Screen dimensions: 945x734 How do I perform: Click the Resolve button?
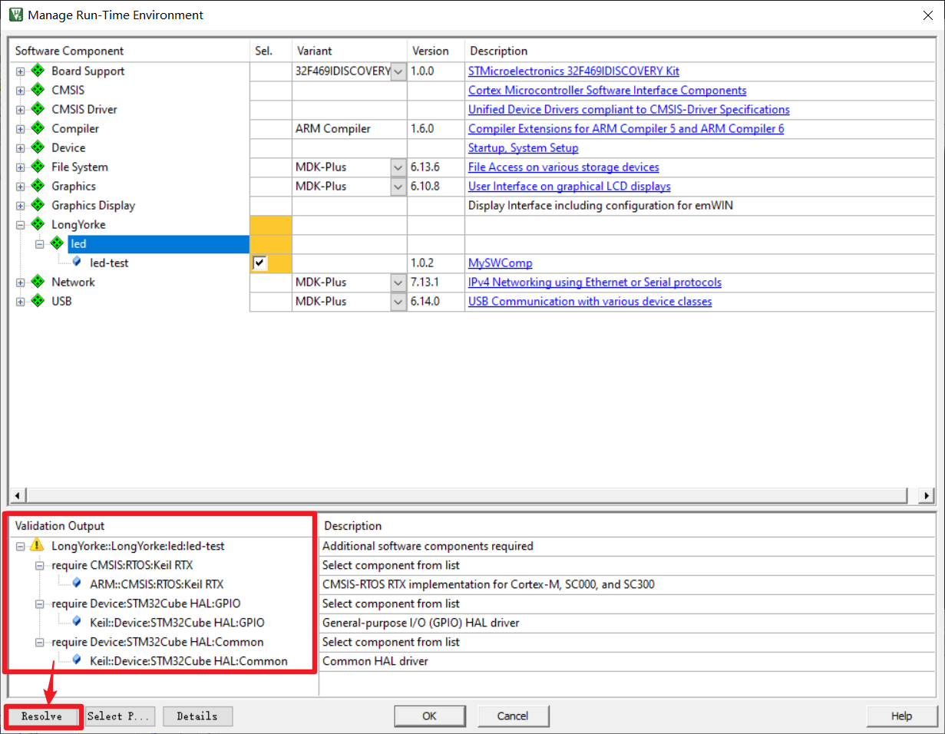42,716
